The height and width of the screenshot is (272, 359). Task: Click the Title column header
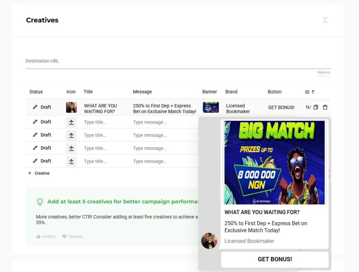pyautogui.click(x=88, y=92)
